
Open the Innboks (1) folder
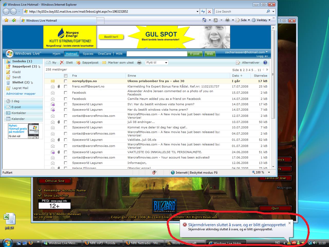[22, 61]
